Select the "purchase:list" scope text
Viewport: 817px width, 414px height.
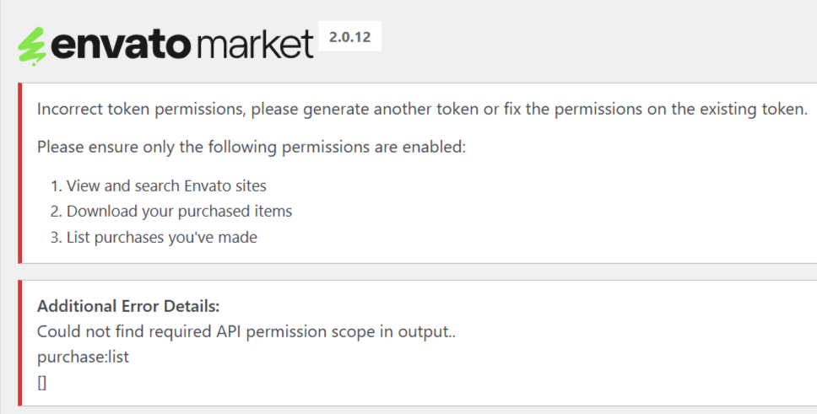pyautogui.click(x=83, y=358)
